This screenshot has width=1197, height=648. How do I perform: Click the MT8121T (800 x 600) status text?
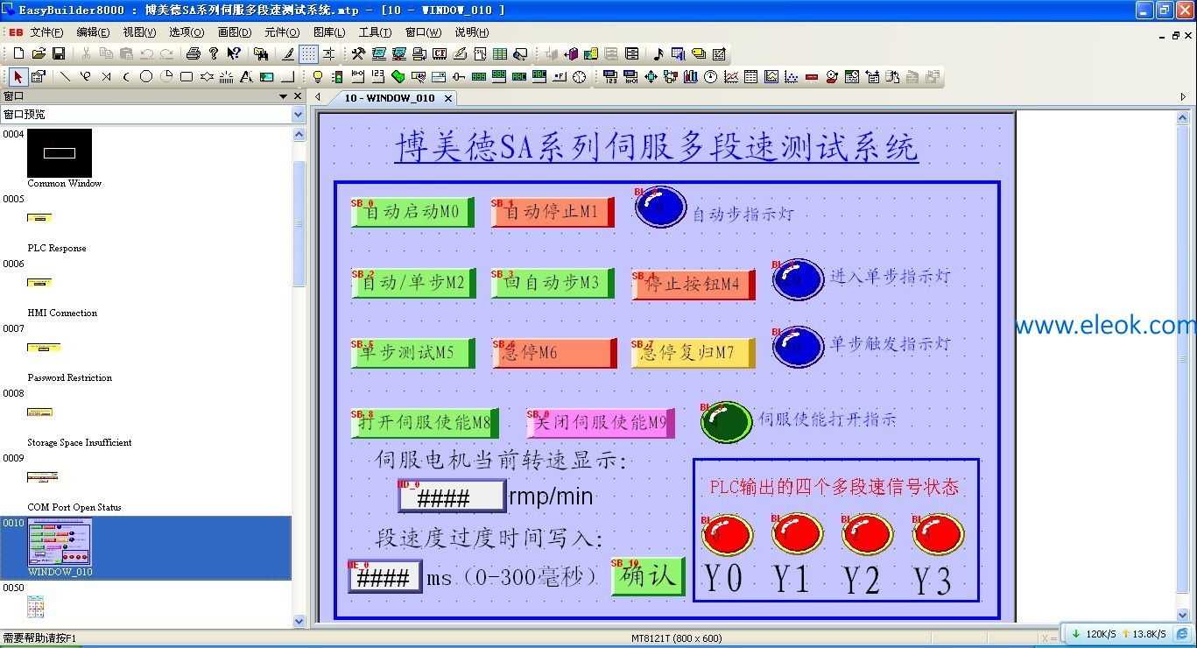click(677, 638)
